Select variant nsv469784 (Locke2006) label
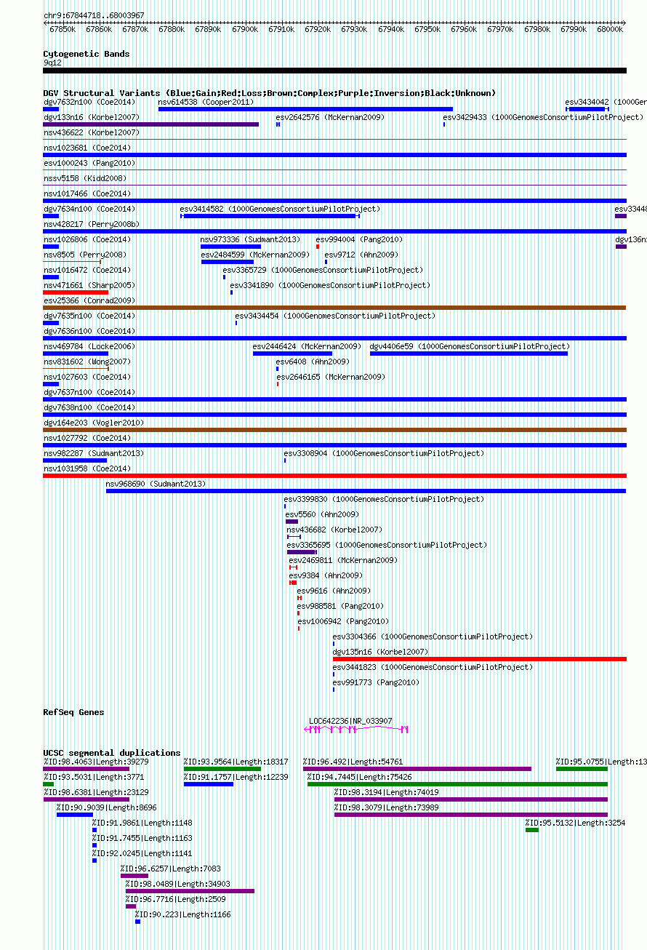 click(x=89, y=346)
